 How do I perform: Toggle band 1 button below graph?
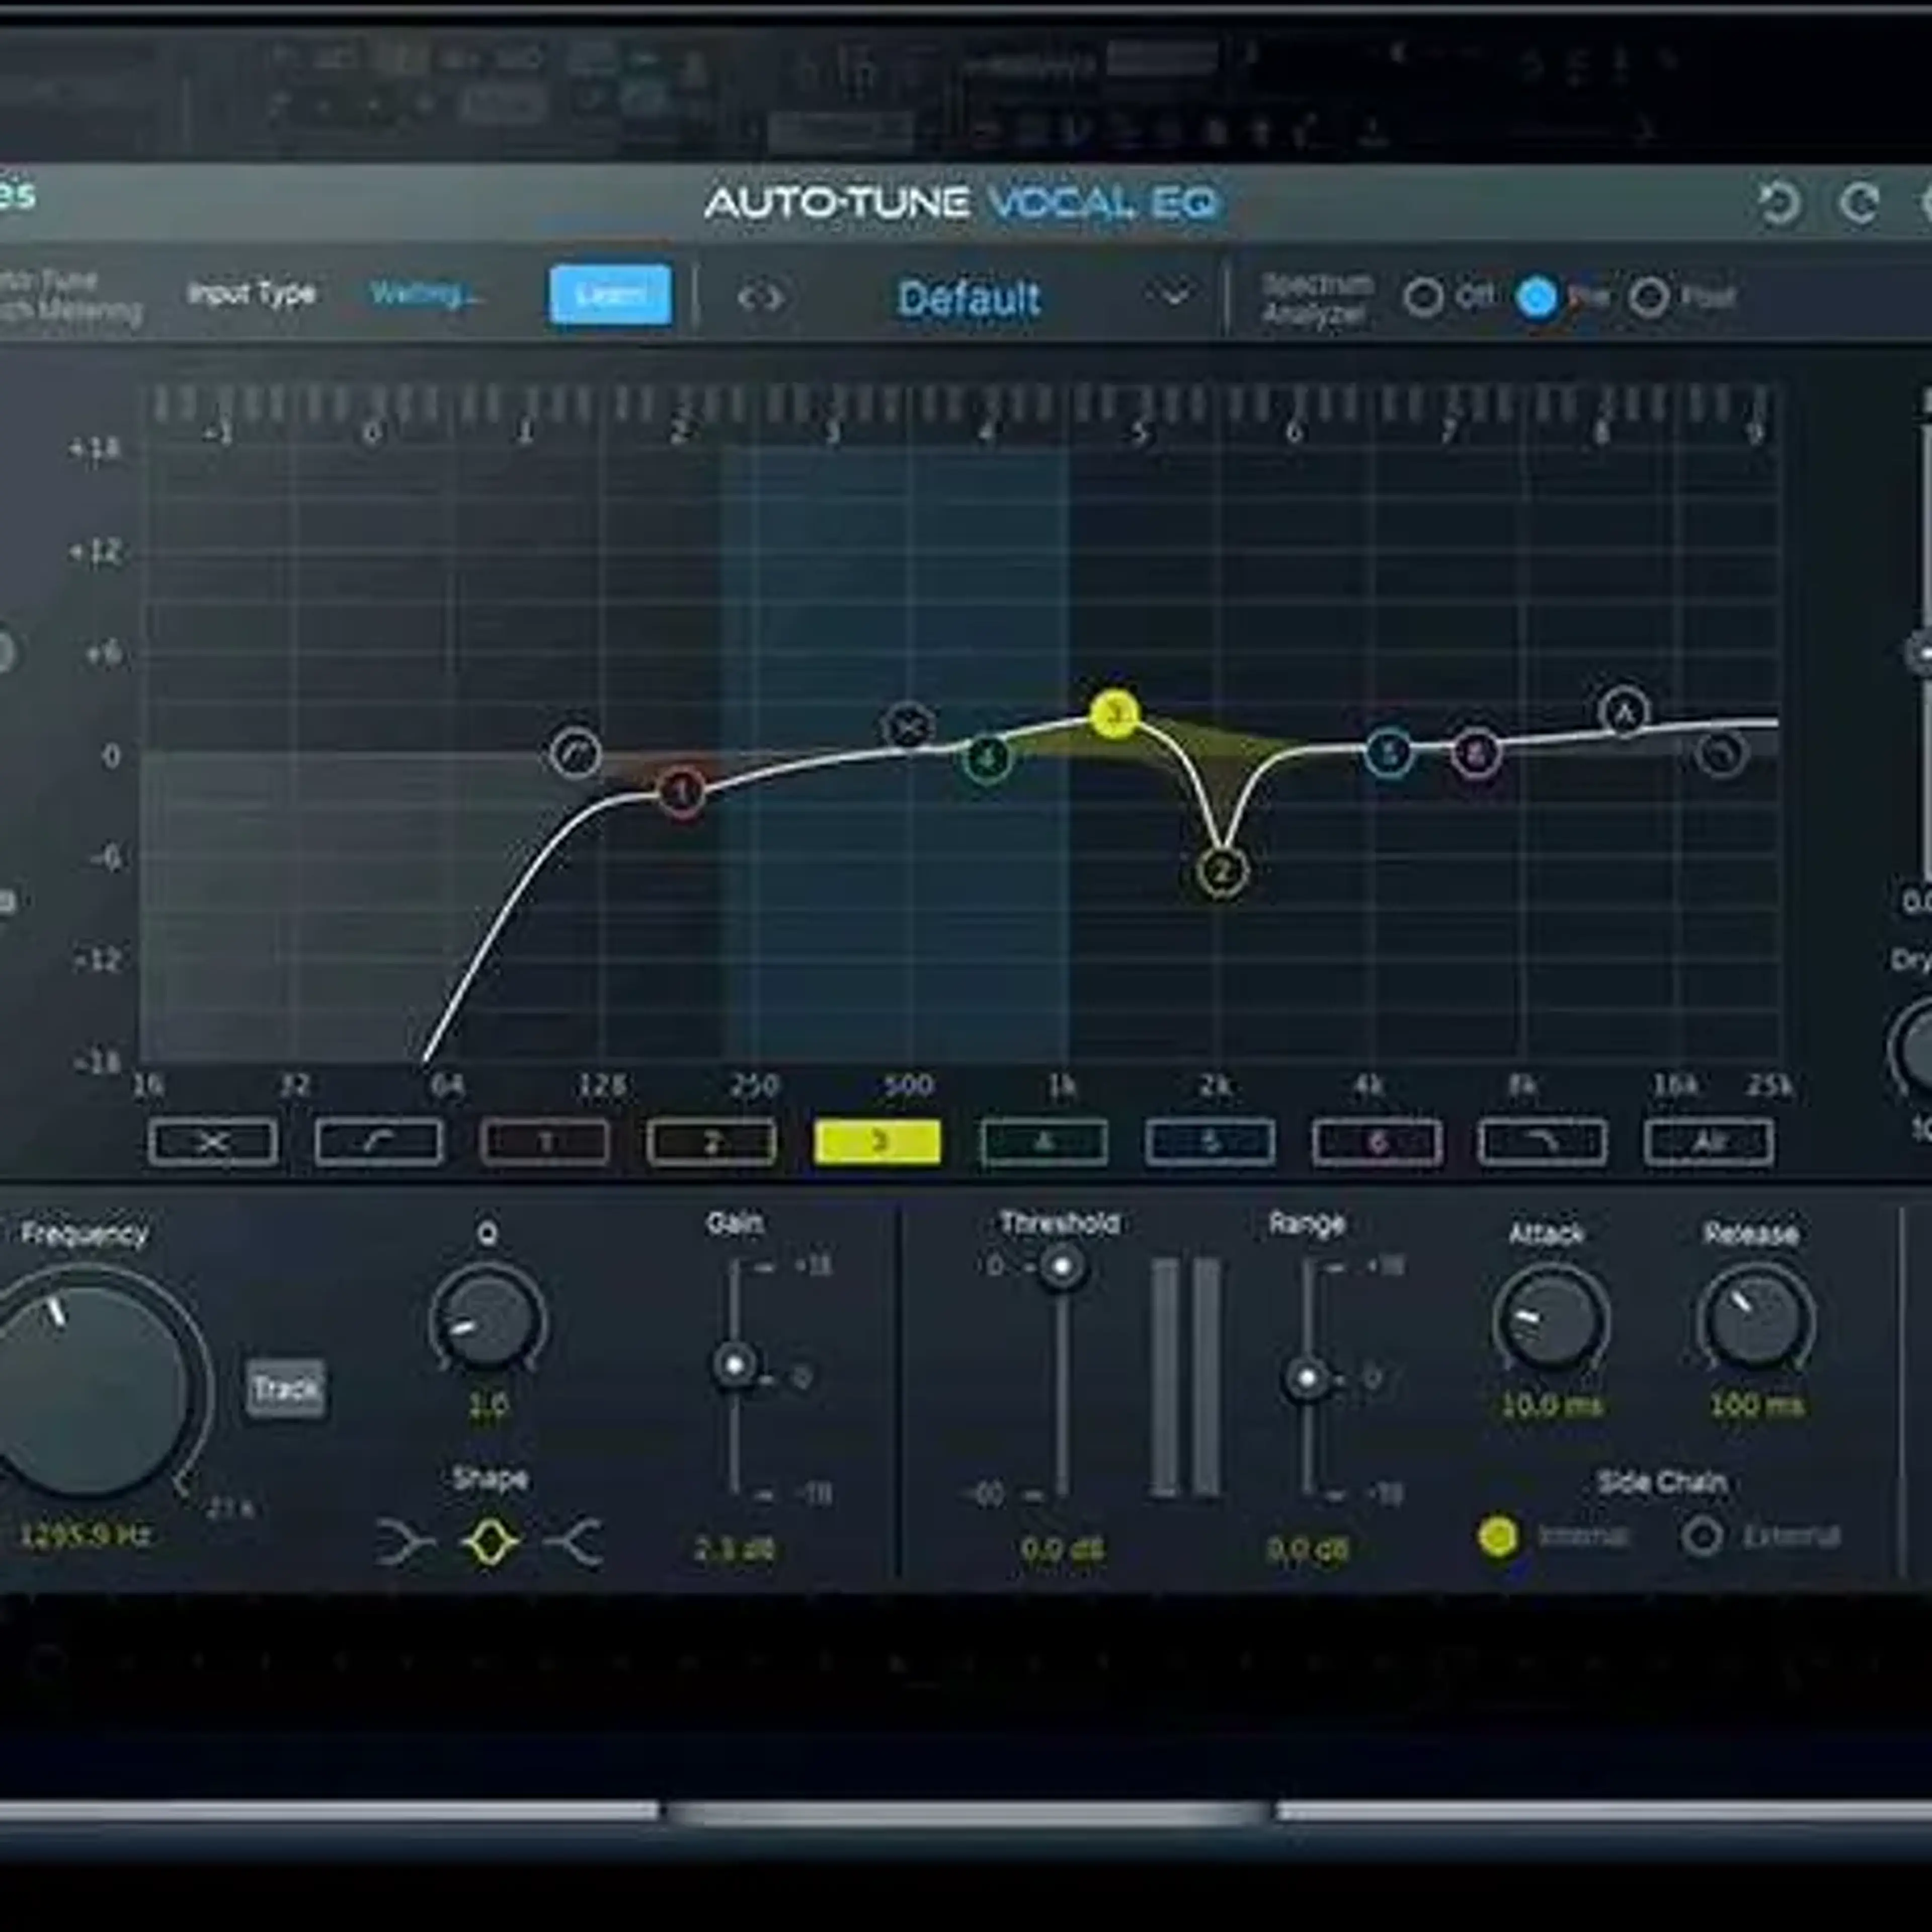(x=545, y=1142)
